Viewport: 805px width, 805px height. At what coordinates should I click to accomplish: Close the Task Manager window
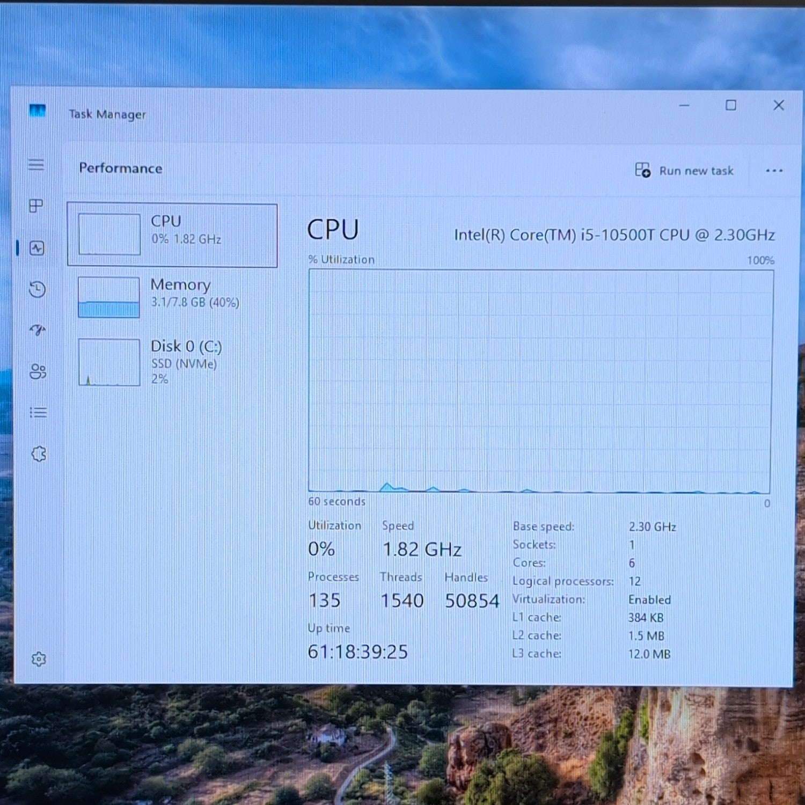pos(779,105)
